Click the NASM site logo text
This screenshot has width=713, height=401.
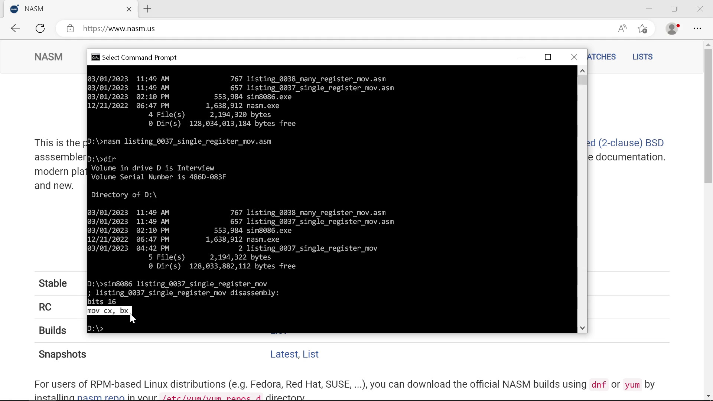pos(48,57)
